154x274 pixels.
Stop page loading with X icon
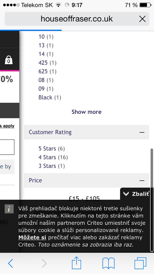click(142, 19)
